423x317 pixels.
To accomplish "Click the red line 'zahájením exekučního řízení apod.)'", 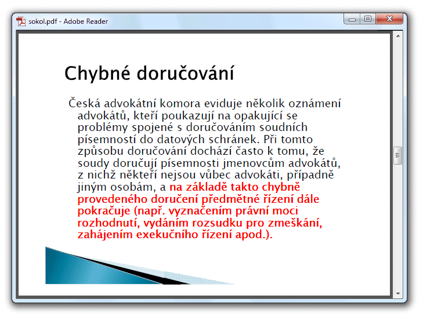I will [173, 235].
